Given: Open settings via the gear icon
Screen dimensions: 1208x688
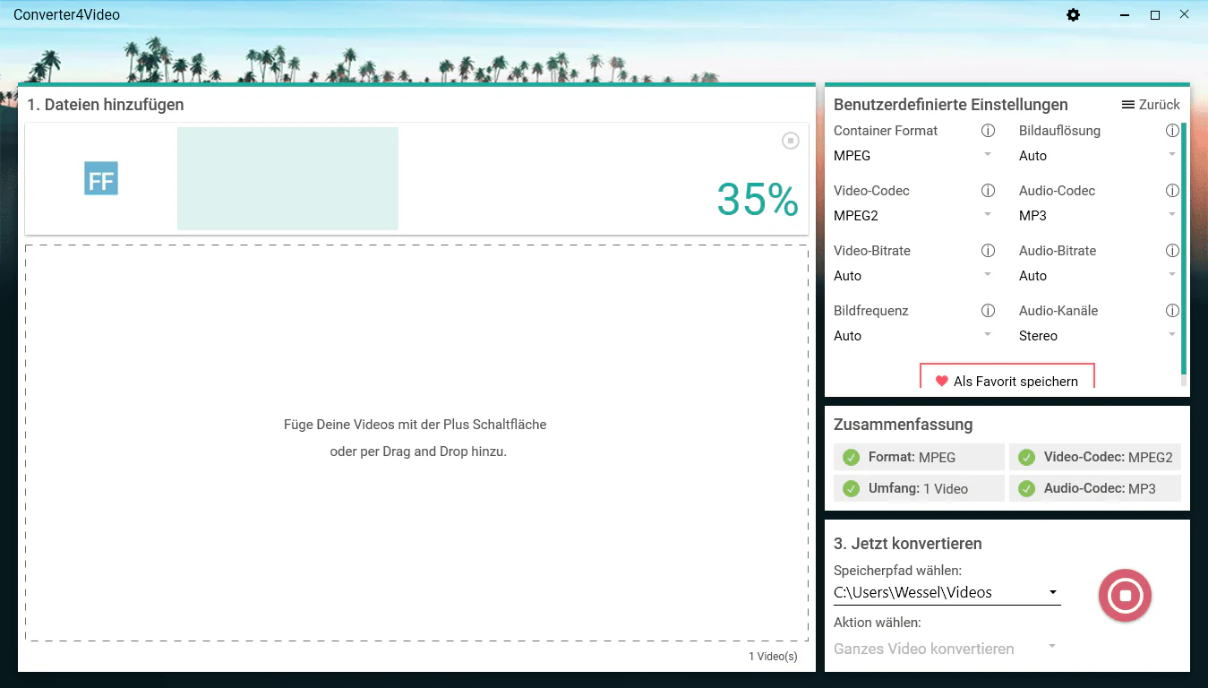Looking at the screenshot, I should point(1073,15).
